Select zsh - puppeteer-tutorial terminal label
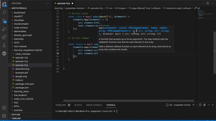This screenshot has width=216, height=121. (x=178, y=105)
